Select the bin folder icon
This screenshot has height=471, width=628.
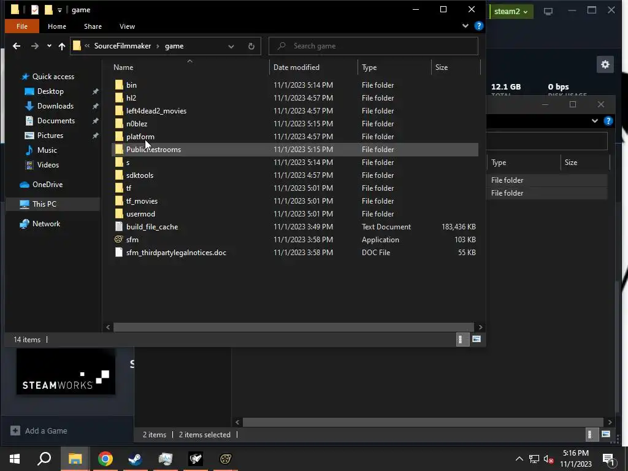119,85
